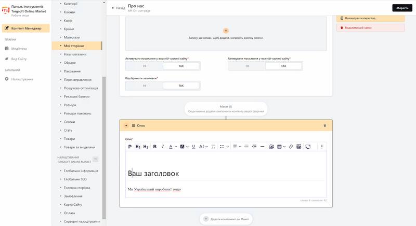The image size is (416, 226).
Task: Open the font background color picker
Action: pyautogui.click(x=183, y=147)
